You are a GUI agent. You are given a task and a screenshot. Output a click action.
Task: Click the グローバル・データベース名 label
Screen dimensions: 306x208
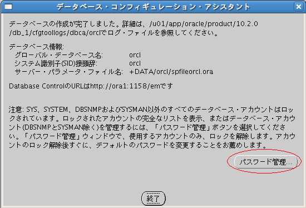(x=59, y=55)
